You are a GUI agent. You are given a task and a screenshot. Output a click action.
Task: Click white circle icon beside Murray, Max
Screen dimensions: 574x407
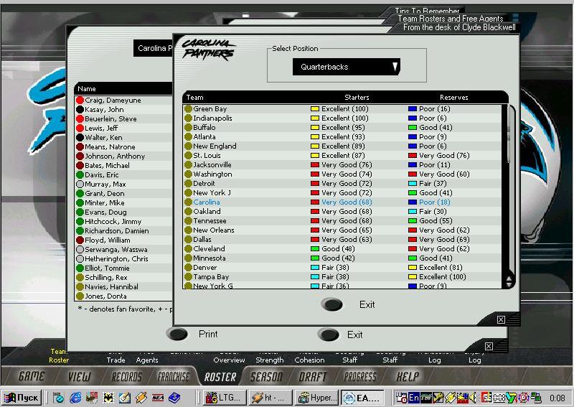coord(80,184)
